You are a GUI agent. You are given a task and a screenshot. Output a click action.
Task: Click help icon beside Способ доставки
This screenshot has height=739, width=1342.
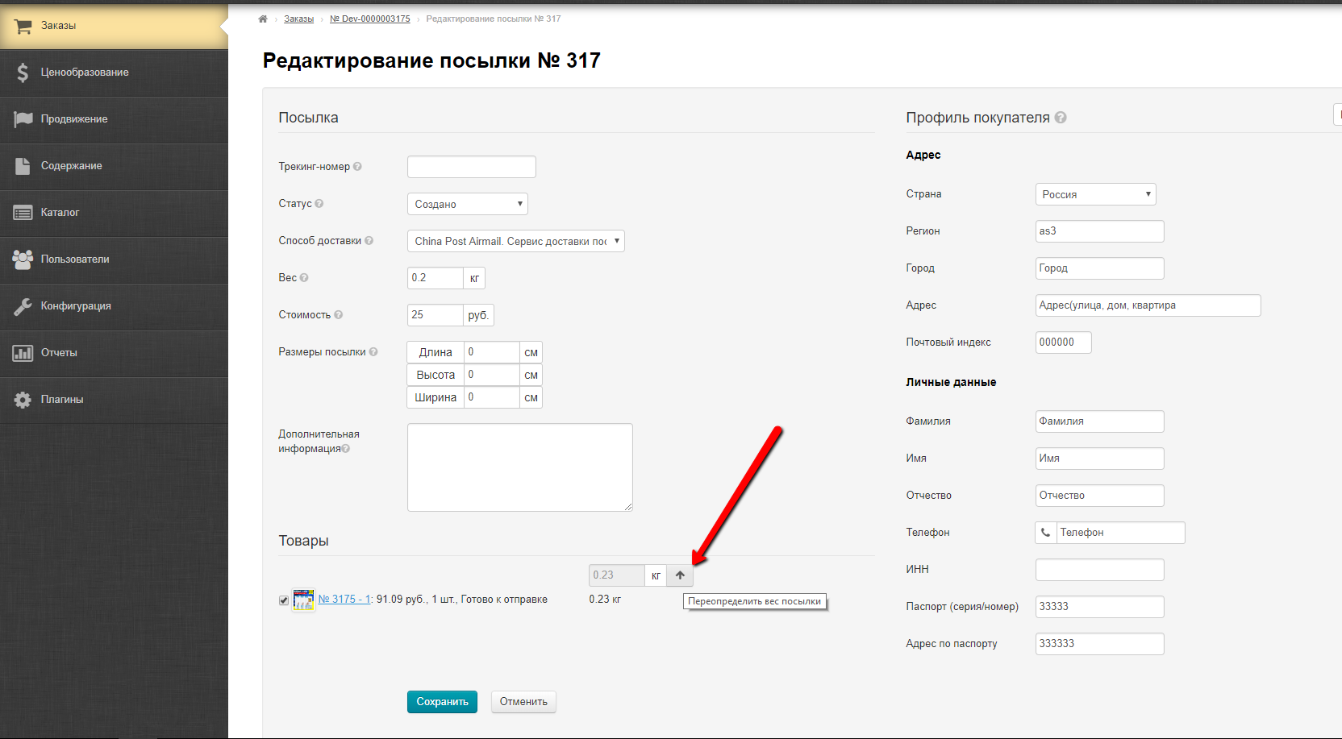(x=369, y=241)
